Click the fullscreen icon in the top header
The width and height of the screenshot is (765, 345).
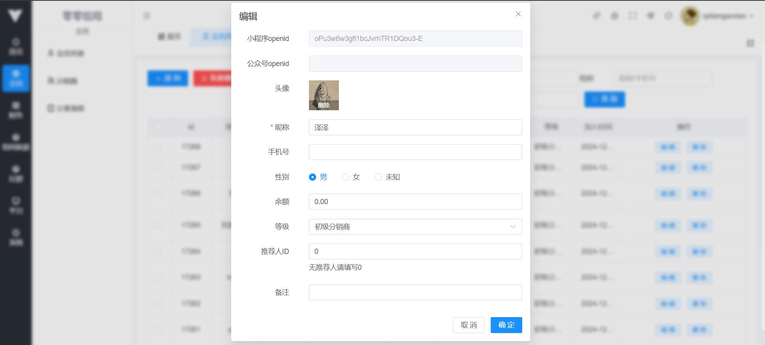click(x=632, y=16)
